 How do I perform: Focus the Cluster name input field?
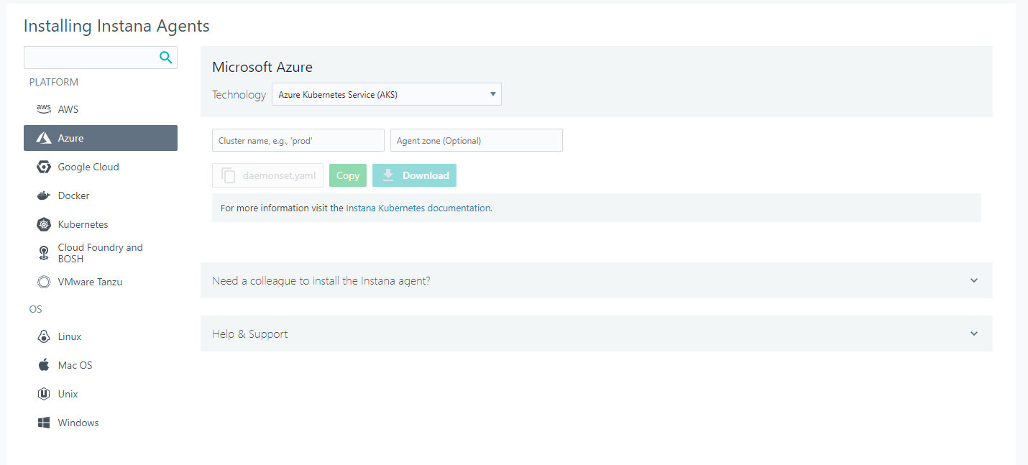298,140
